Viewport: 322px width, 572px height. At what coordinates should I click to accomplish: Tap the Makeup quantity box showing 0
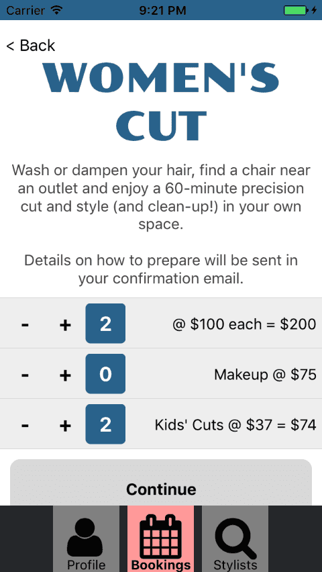tap(105, 374)
